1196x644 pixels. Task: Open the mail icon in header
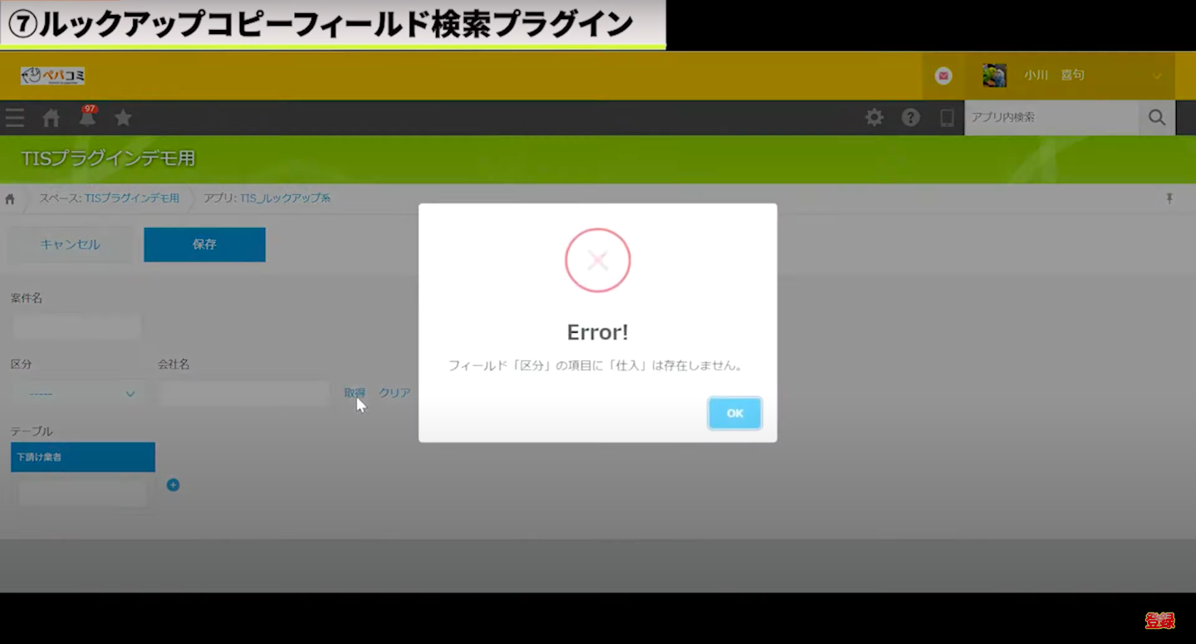coord(944,76)
